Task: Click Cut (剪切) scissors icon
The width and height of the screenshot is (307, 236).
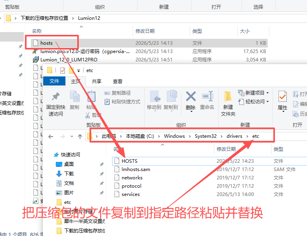Action: [88, 115]
